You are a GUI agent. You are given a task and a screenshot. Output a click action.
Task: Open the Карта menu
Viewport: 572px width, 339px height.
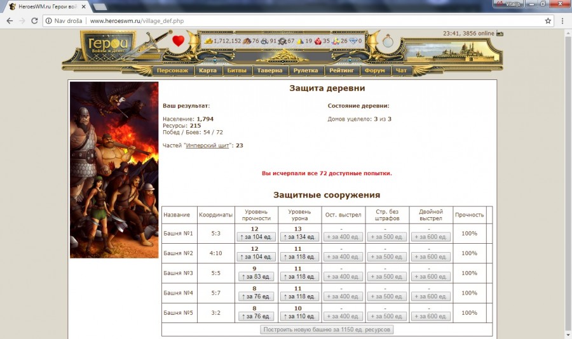point(208,70)
